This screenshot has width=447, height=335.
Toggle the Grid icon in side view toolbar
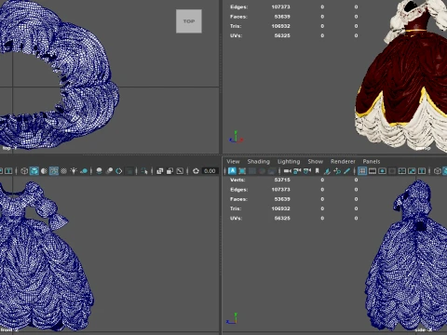pyautogui.click(x=362, y=171)
